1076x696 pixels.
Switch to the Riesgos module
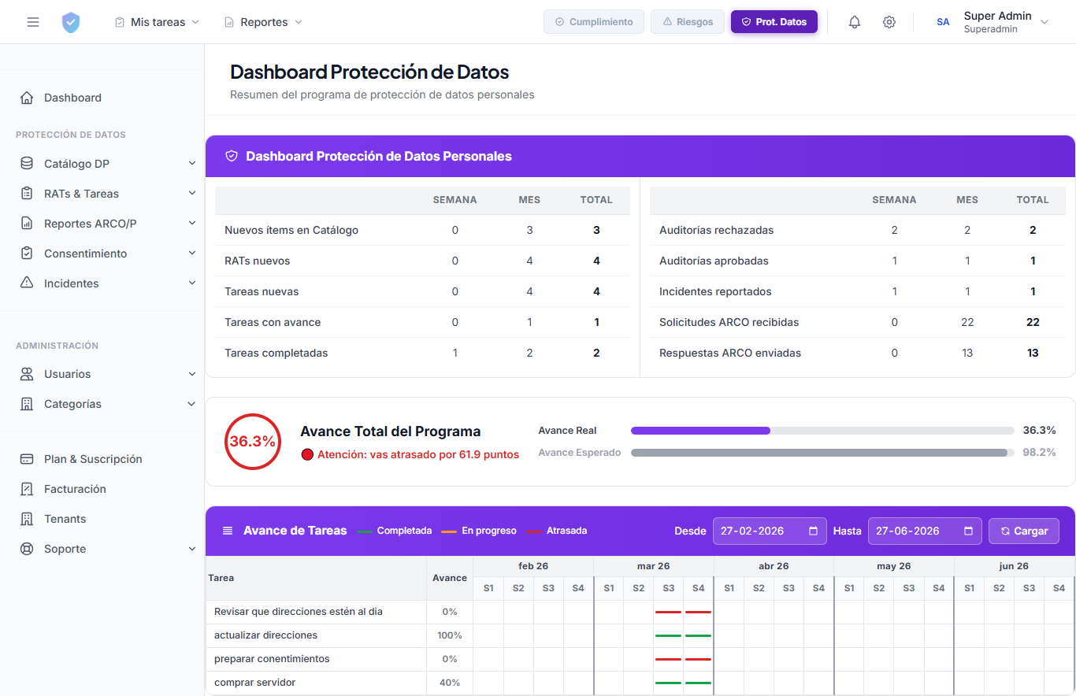coord(687,21)
